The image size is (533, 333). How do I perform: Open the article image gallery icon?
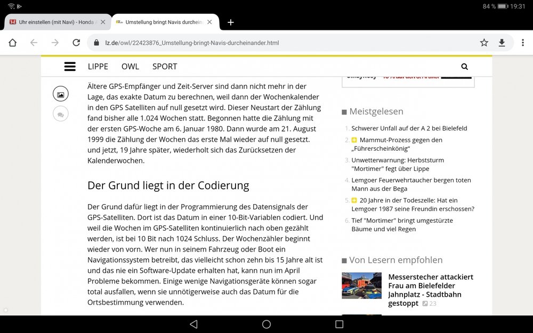coord(61,95)
